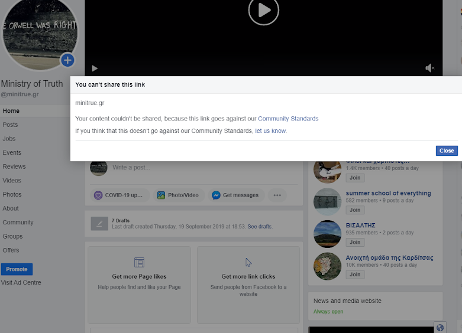The height and width of the screenshot is (333, 462).
Task: Click the Promote button
Action: (x=17, y=269)
